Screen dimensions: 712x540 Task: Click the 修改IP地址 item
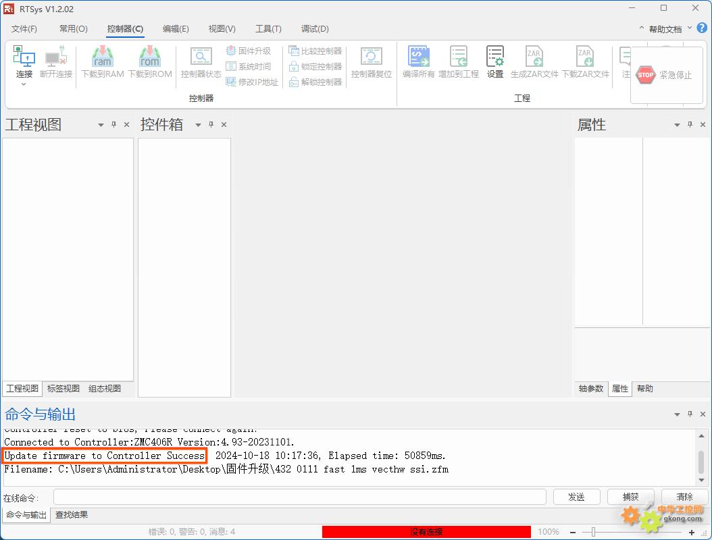(252, 82)
